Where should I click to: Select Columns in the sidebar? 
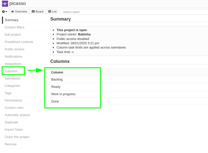(x=11, y=71)
